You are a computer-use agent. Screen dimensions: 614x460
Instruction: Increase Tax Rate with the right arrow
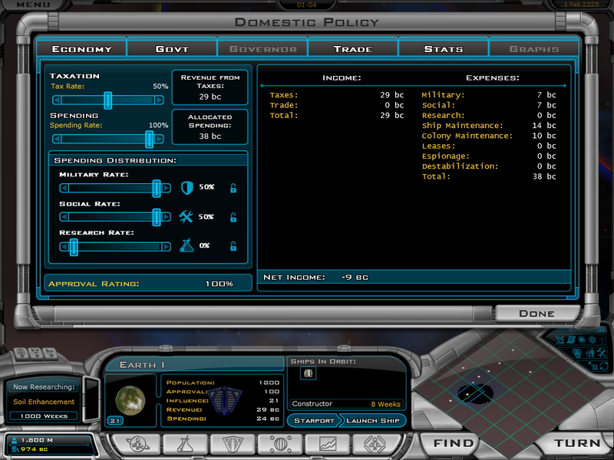tap(163, 100)
